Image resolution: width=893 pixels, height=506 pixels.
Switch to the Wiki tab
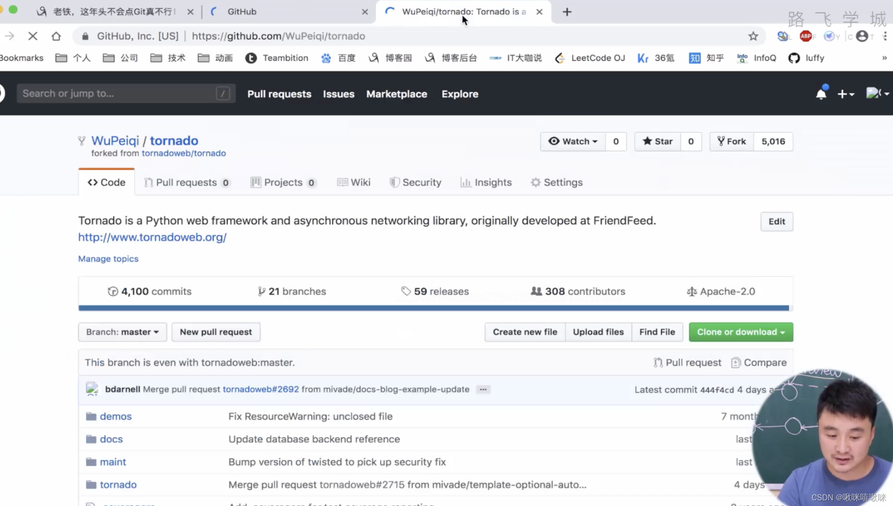(x=354, y=183)
